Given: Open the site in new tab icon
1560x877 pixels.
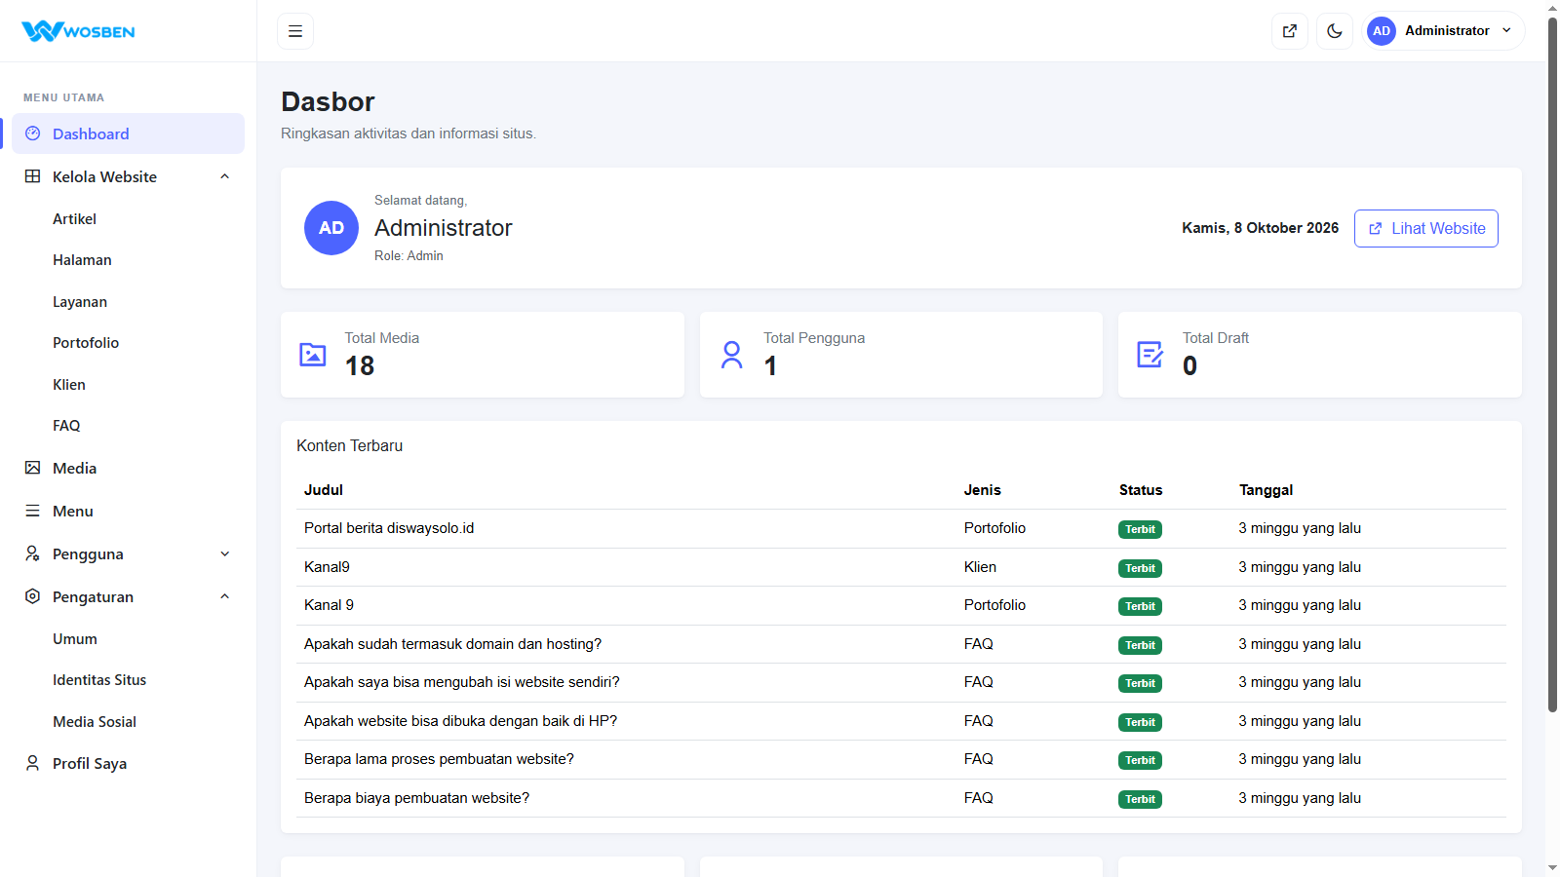Looking at the screenshot, I should pos(1290,31).
